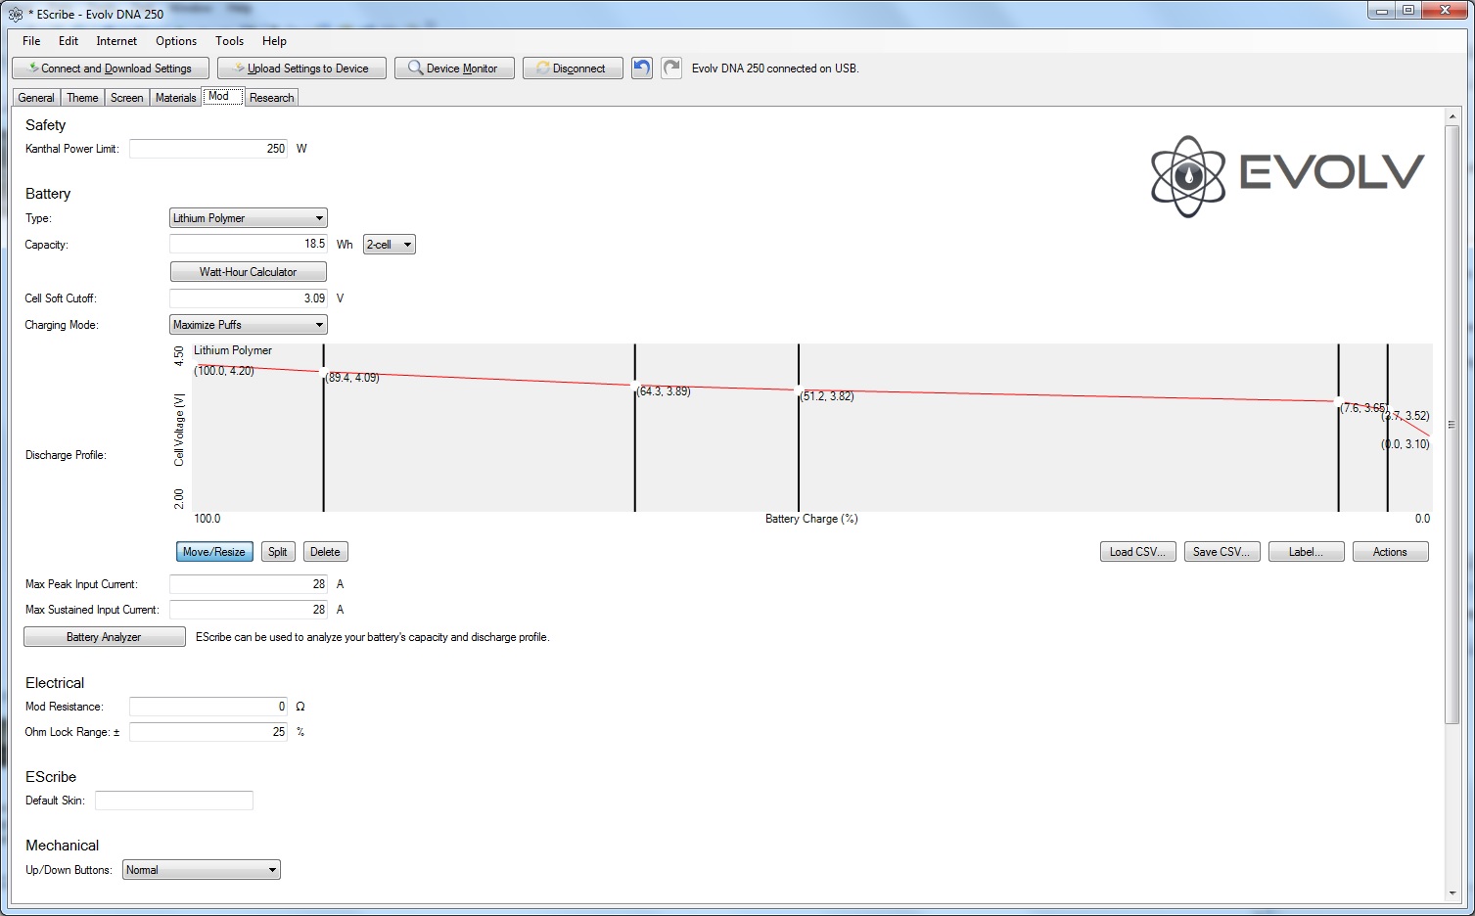This screenshot has width=1475, height=916.
Task: Click Connect and Download Settings button
Action: 111,69
